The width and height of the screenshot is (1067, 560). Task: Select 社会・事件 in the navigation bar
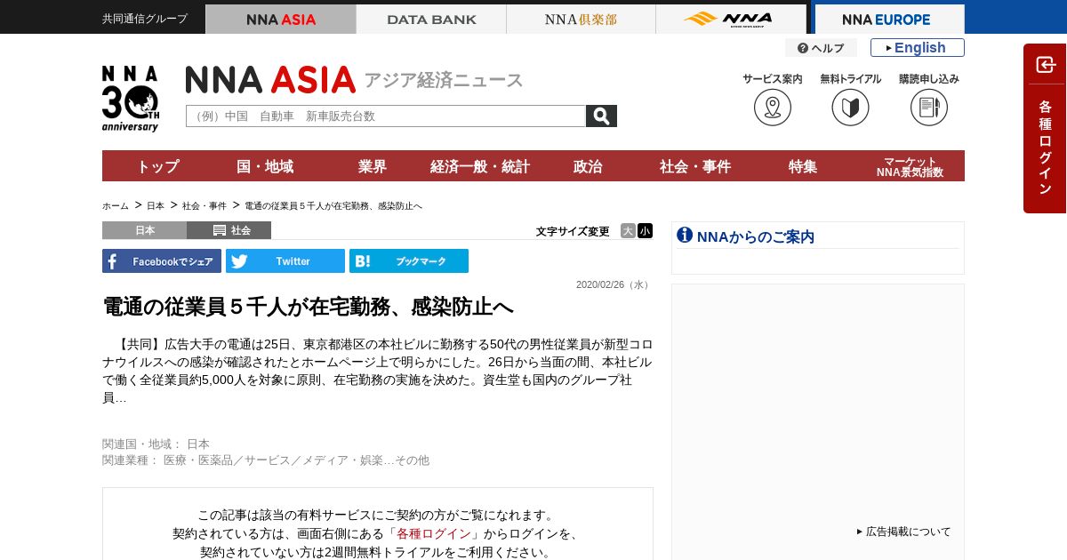pos(695,166)
